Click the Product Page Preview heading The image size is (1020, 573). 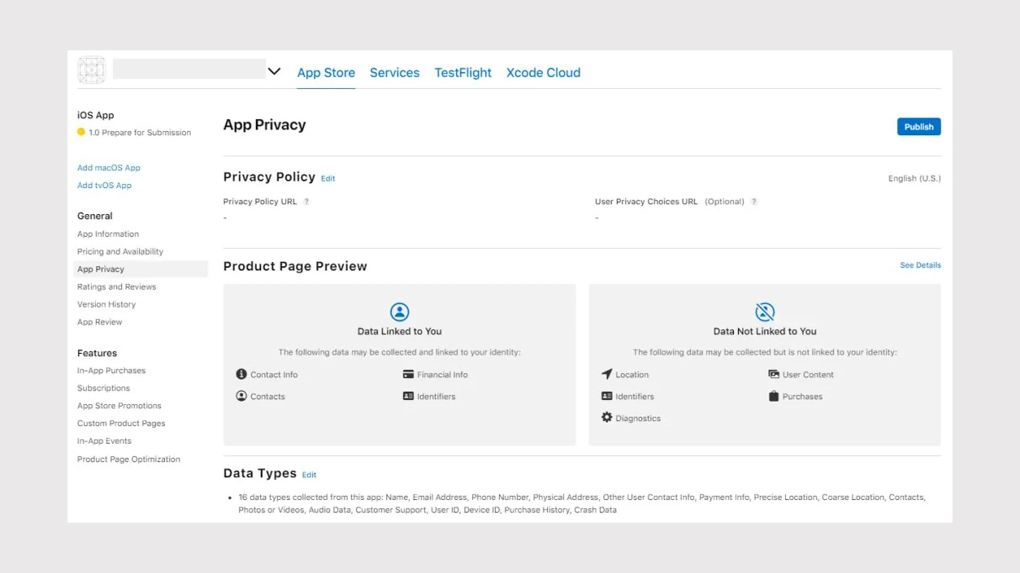(295, 266)
